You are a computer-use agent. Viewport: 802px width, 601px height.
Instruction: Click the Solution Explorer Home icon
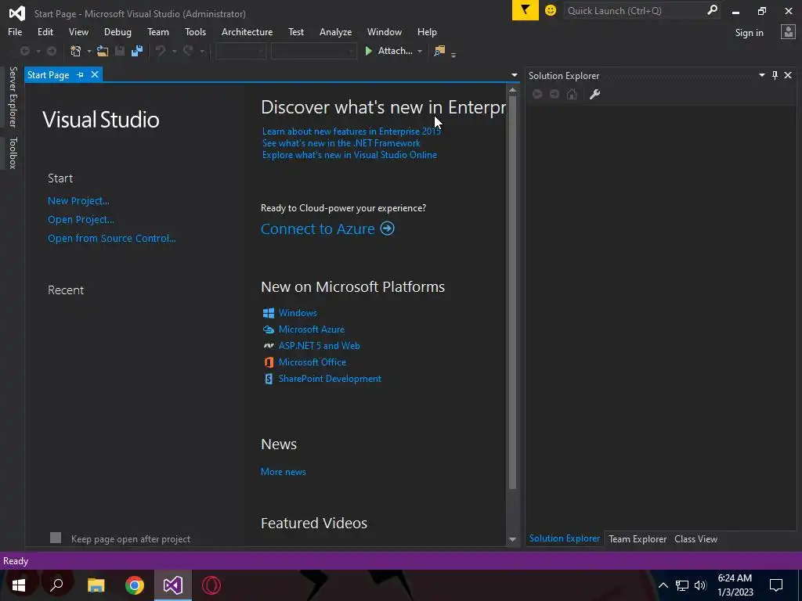coord(572,94)
